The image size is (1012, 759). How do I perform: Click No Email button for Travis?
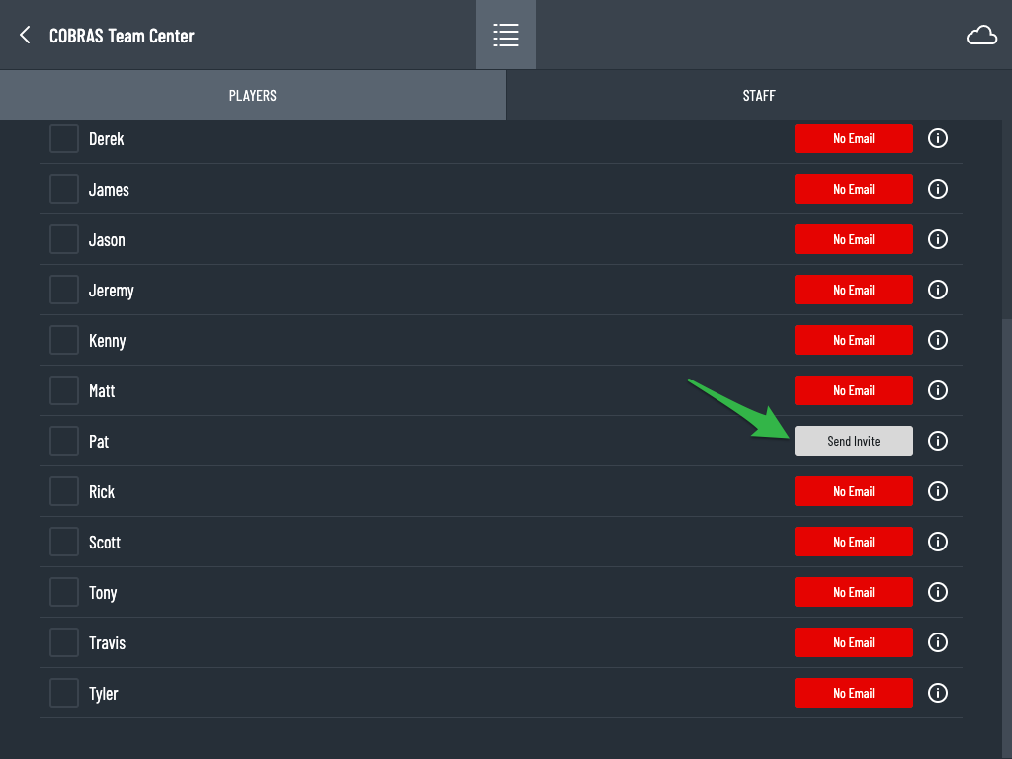(x=853, y=642)
